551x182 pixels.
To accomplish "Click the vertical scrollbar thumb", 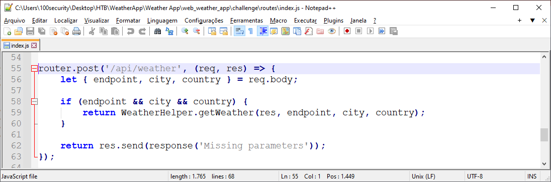I will (544, 134).
